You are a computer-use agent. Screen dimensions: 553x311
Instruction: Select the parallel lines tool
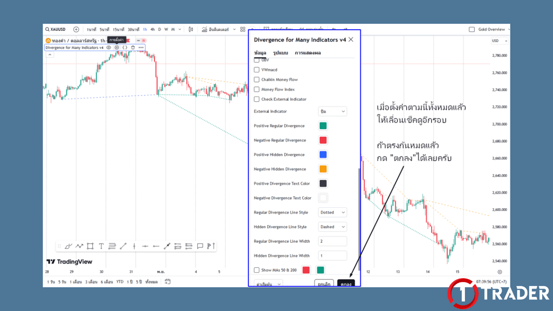tap(112, 246)
